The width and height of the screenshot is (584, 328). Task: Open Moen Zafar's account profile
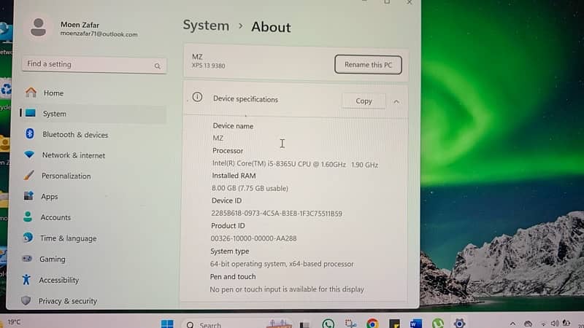click(80, 29)
